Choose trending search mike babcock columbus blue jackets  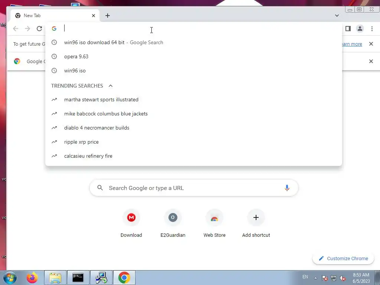pos(194,114)
